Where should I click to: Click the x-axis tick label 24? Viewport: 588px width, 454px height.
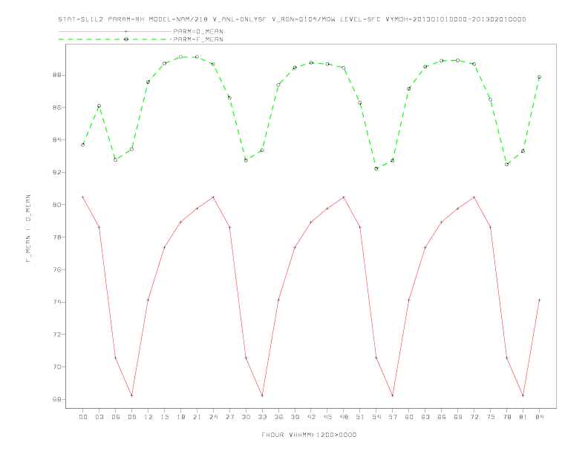click(213, 417)
